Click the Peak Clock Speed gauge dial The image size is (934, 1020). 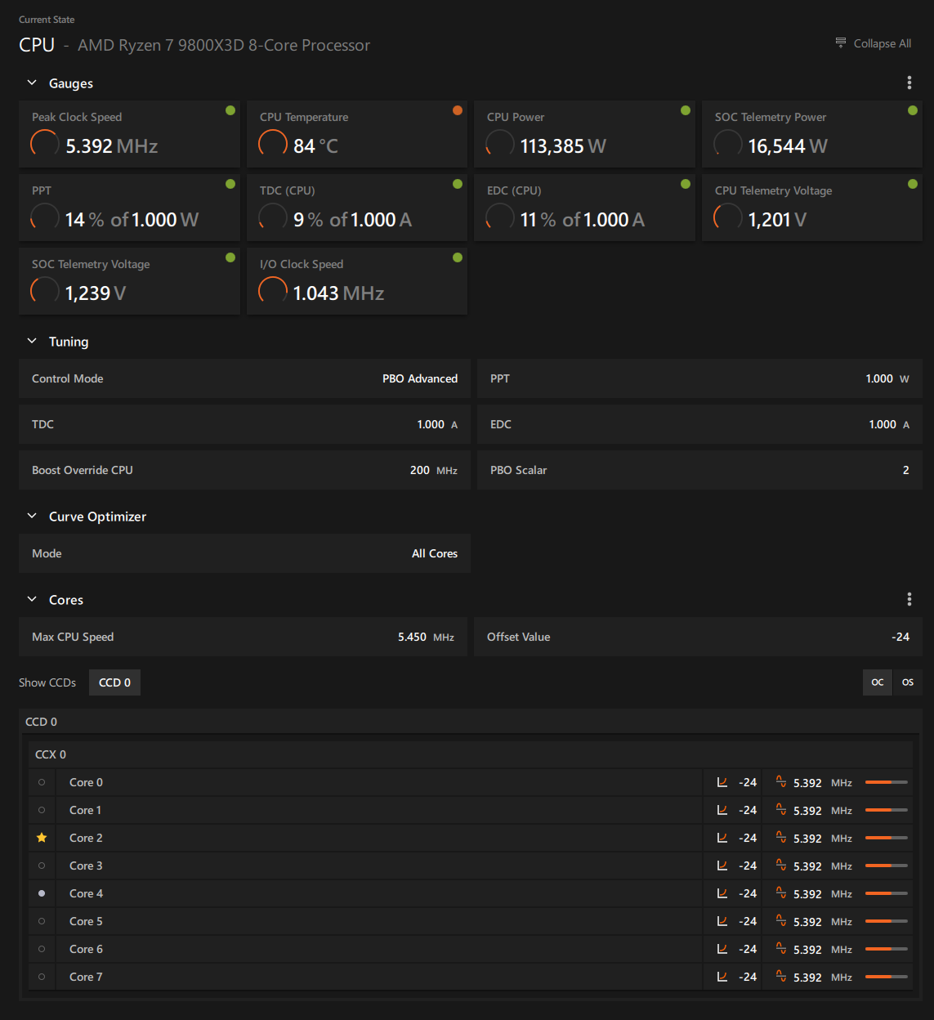pyautogui.click(x=45, y=145)
